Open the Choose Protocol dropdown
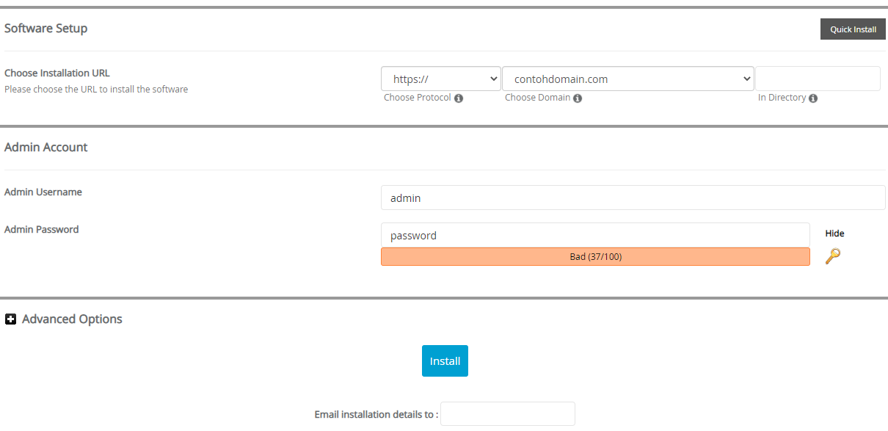The height and width of the screenshot is (431, 888). [440, 79]
